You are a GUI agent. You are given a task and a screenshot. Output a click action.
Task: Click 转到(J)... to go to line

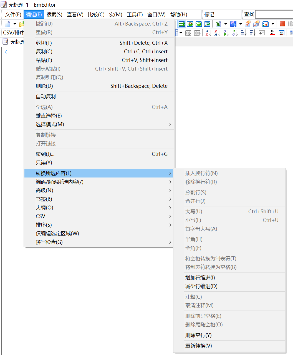point(45,154)
